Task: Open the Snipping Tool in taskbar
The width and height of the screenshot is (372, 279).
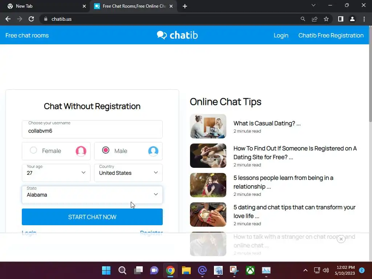Action: (x=234, y=270)
